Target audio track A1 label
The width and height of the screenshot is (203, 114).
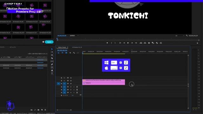64,87
